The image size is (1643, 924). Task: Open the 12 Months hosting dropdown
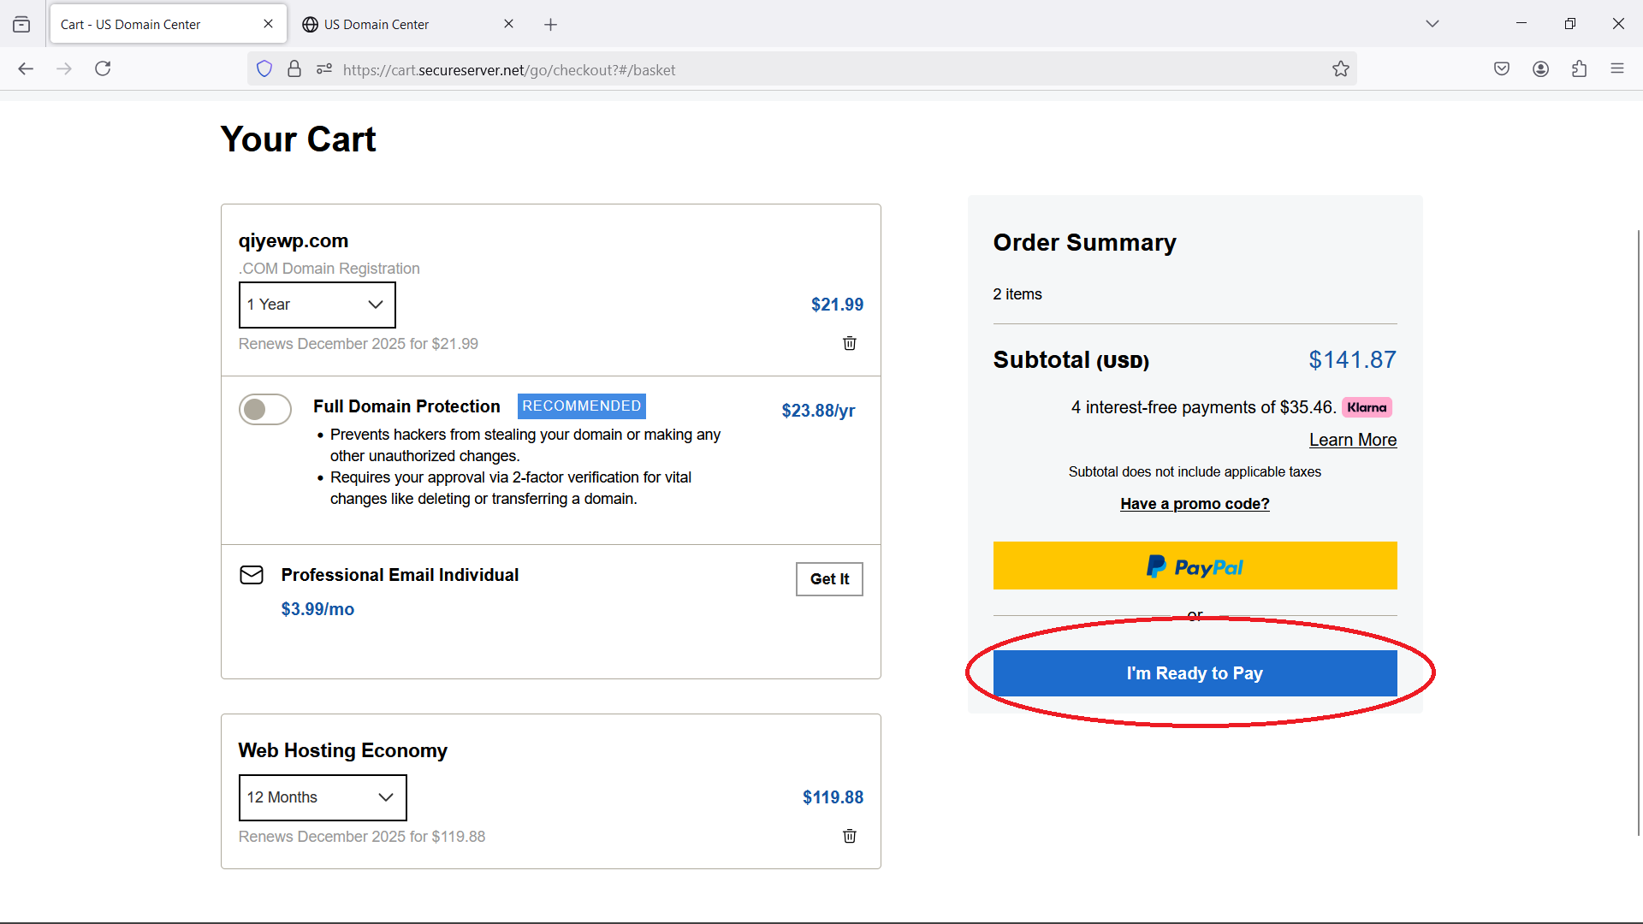tap(322, 797)
